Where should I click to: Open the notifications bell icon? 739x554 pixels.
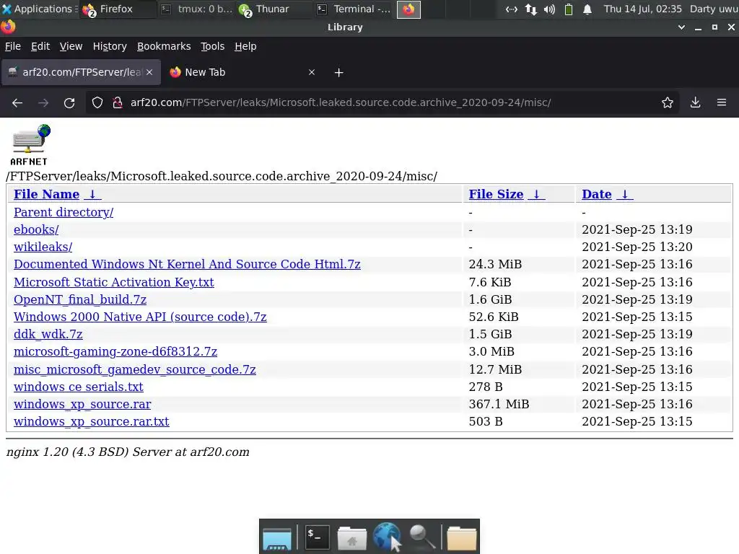click(x=587, y=9)
